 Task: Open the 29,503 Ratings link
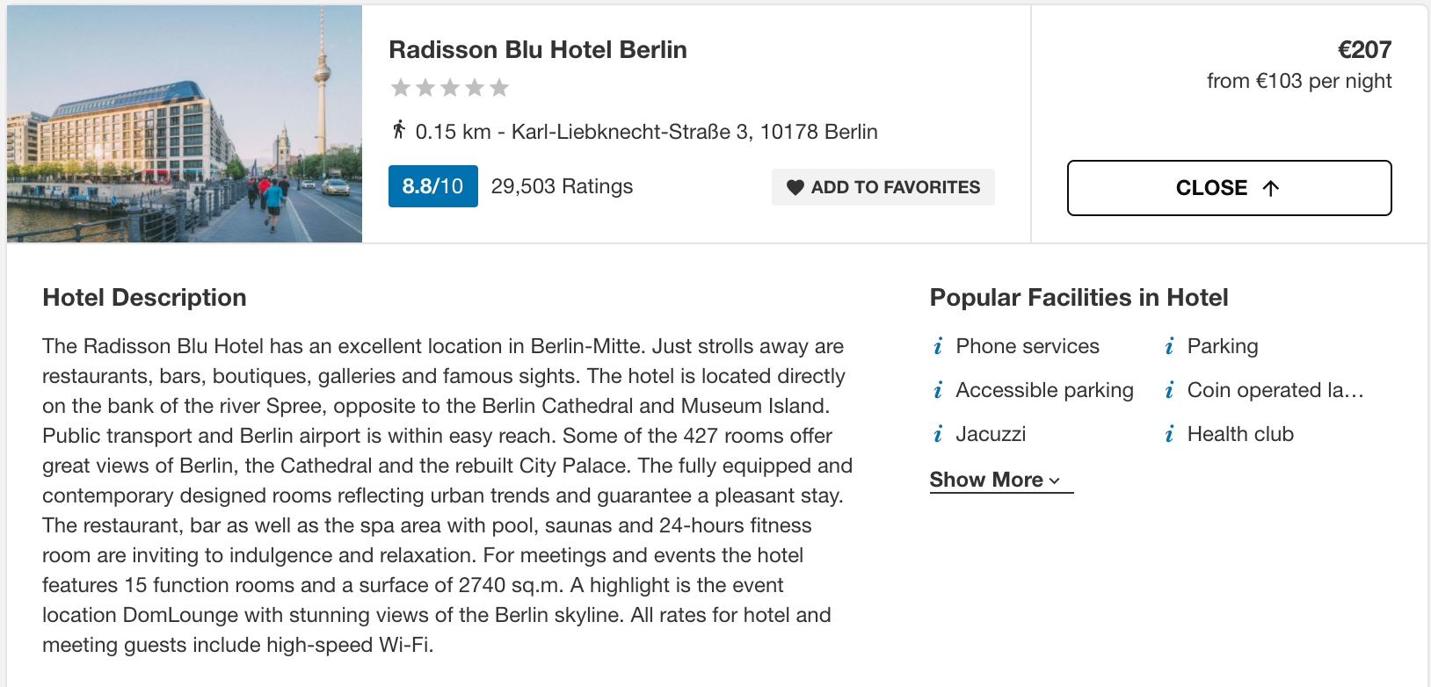(x=562, y=186)
